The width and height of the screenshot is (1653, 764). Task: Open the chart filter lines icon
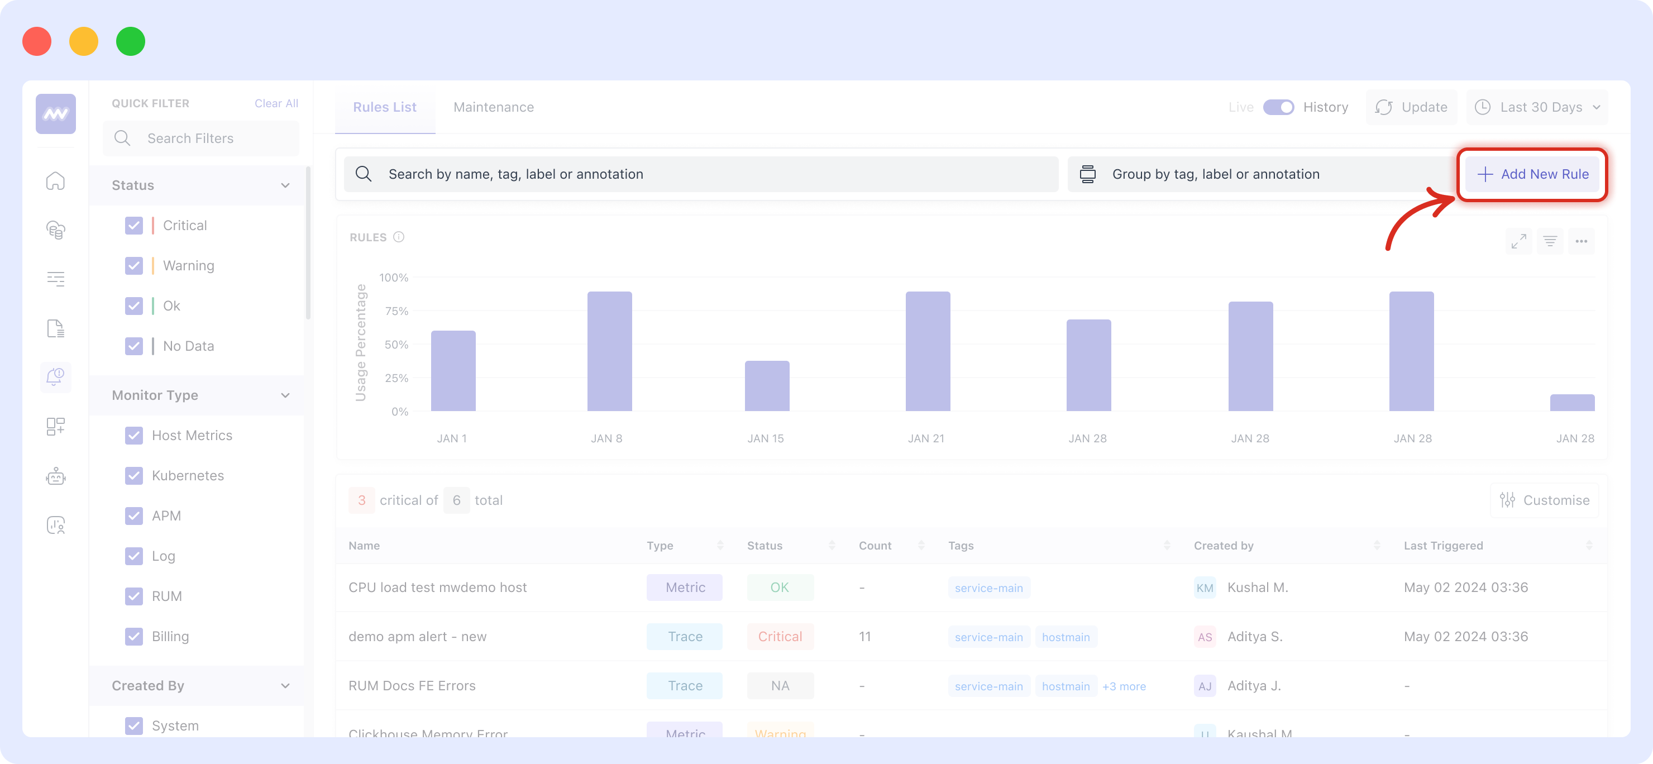tap(1550, 241)
